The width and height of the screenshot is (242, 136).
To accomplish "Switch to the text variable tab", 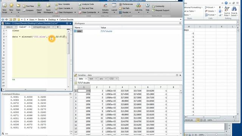I will coord(91,79).
